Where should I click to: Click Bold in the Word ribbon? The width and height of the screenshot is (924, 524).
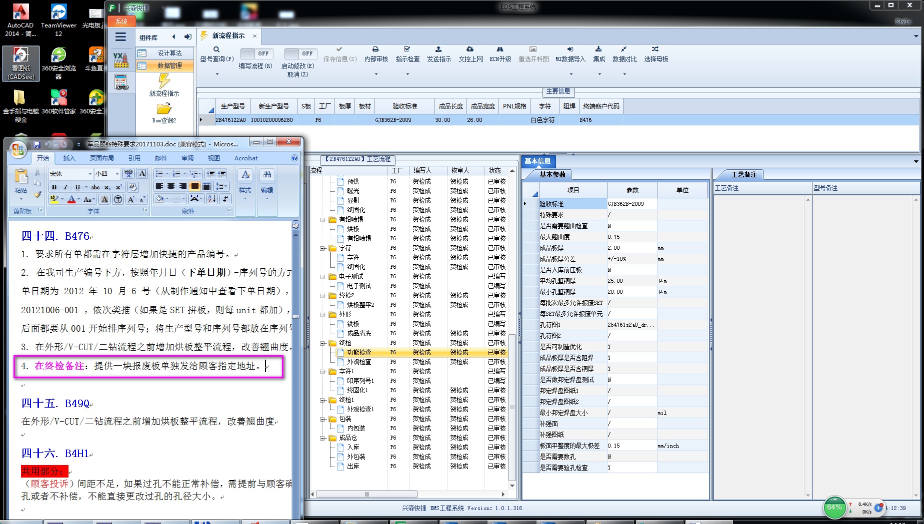54,187
